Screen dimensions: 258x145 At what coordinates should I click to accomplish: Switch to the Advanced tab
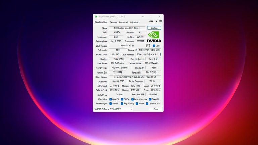pos(123,22)
